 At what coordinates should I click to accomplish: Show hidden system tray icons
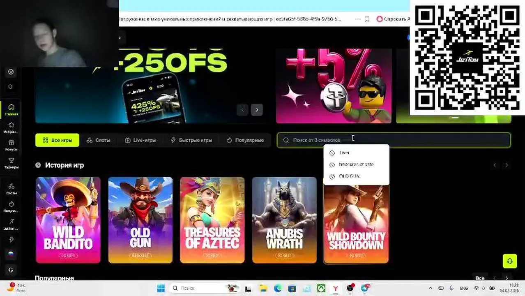point(431,288)
